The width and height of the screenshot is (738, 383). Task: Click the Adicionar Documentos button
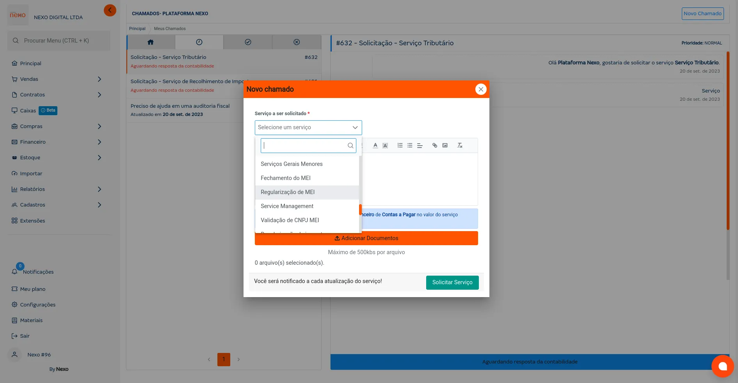click(x=366, y=238)
